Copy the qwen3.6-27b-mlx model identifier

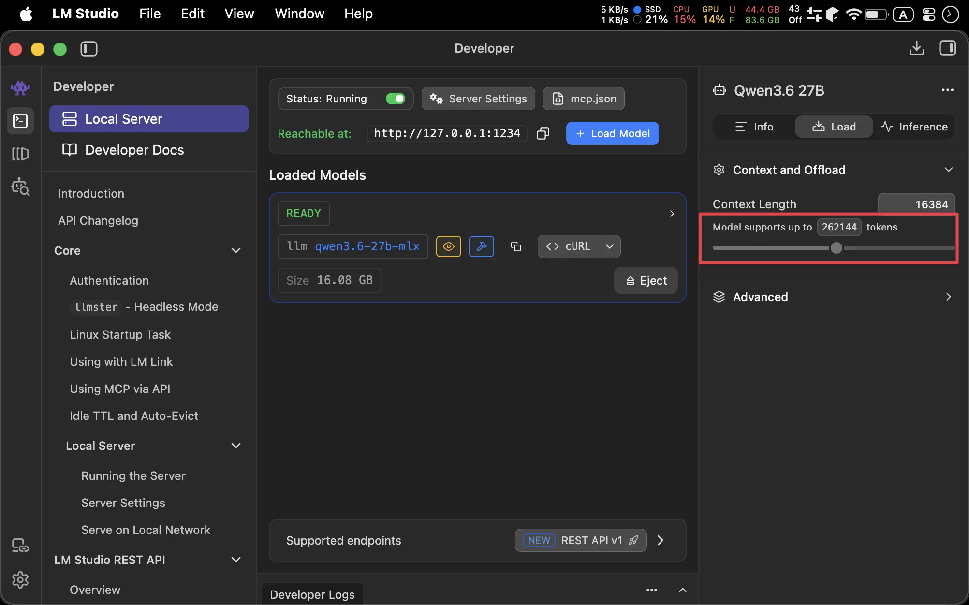click(x=516, y=246)
